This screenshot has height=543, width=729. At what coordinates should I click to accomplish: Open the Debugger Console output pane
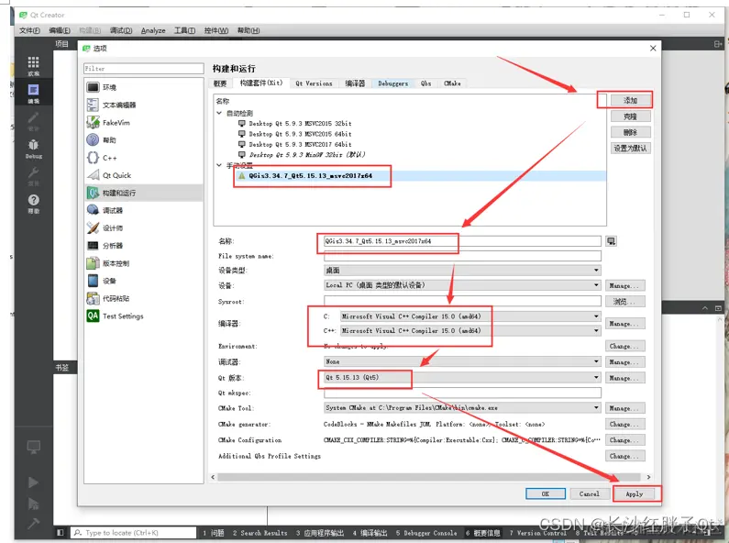tap(426, 533)
